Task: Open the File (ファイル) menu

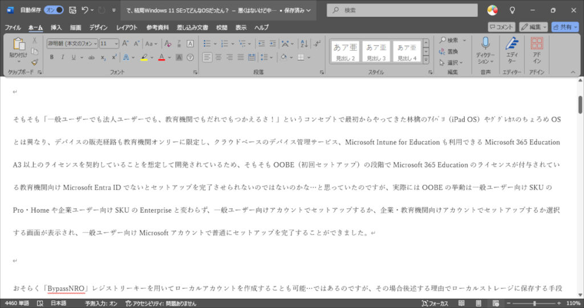Action: [x=13, y=27]
